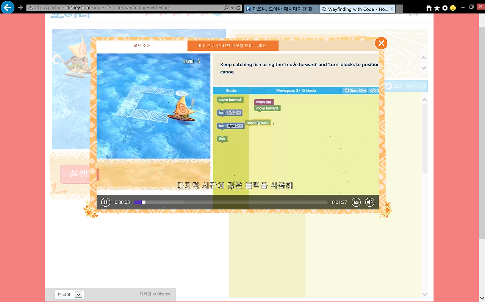This screenshot has width=485, height=302.
Task: Close the video popup with orange X
Action: pyautogui.click(x=381, y=43)
